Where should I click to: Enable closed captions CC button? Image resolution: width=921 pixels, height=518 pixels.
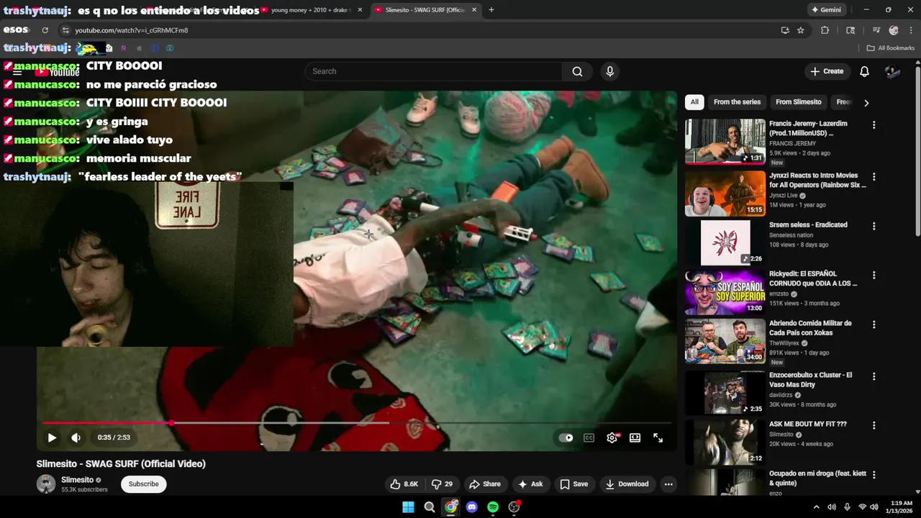(x=589, y=437)
